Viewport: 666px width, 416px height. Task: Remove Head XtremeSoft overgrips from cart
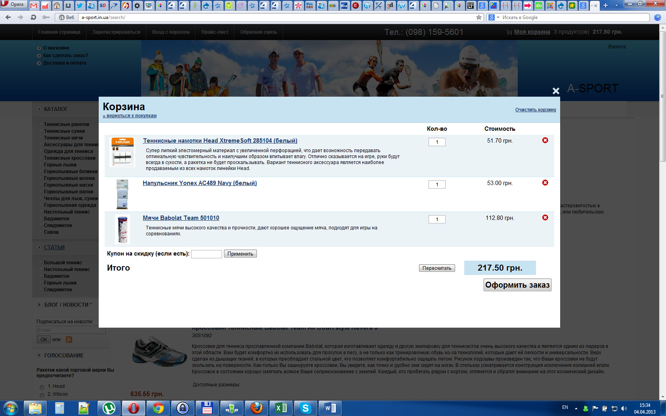[x=545, y=140]
